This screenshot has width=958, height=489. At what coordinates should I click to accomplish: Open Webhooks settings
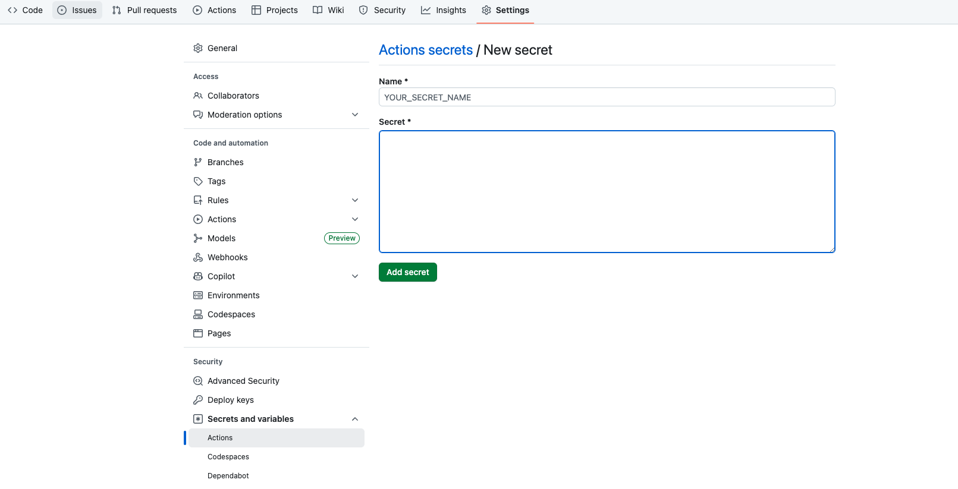point(277,257)
